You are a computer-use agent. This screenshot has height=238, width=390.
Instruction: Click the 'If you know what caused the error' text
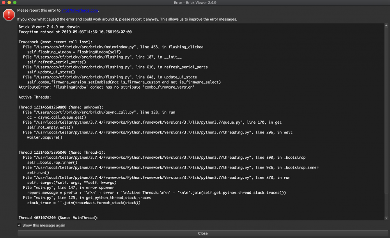coord(127,19)
